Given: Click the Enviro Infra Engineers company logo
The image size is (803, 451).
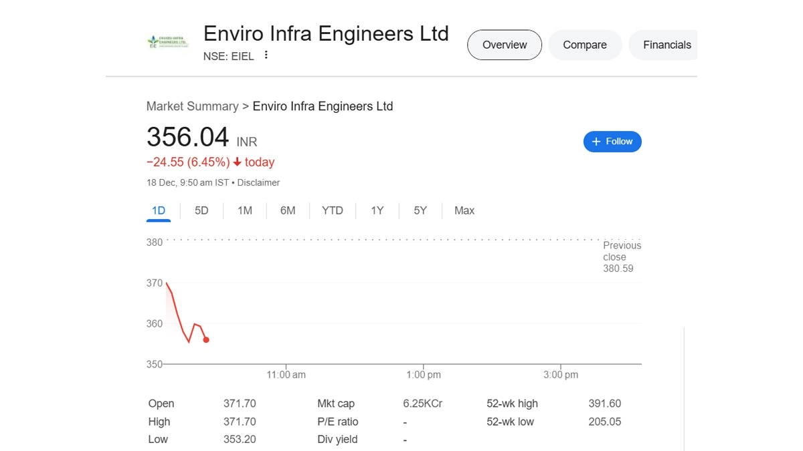Looking at the screenshot, I should 167,42.
